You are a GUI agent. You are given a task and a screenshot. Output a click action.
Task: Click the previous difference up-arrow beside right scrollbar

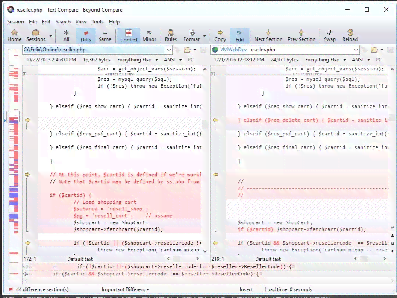[x=392, y=236]
